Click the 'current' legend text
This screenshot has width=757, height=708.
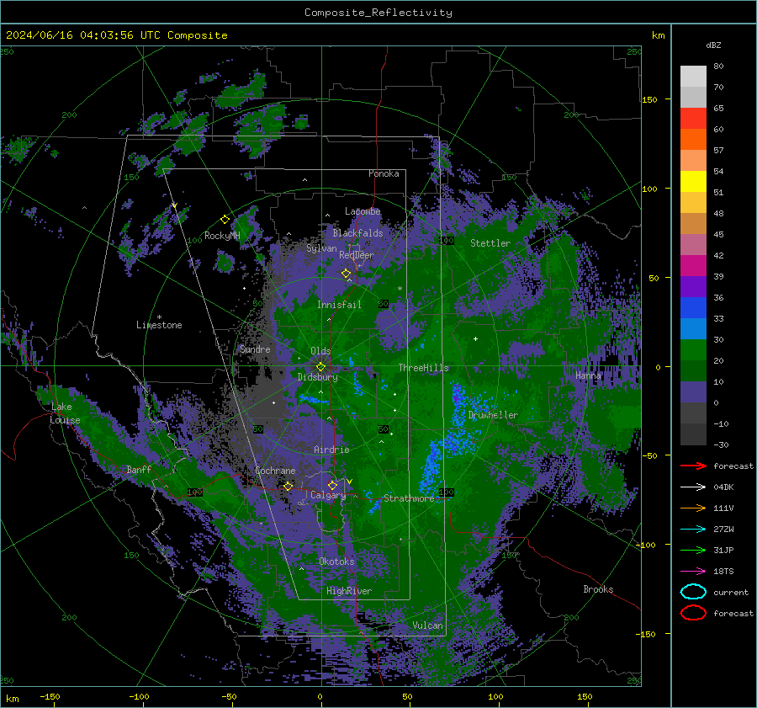(x=731, y=592)
